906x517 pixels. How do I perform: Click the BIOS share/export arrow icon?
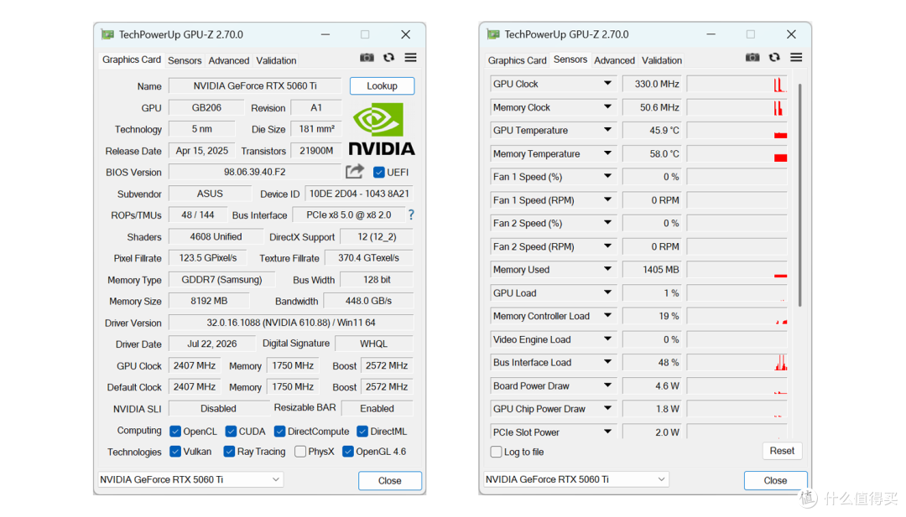pos(355,172)
